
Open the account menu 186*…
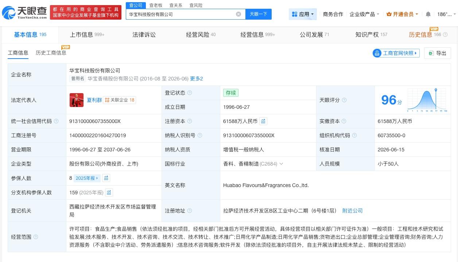(447, 14)
